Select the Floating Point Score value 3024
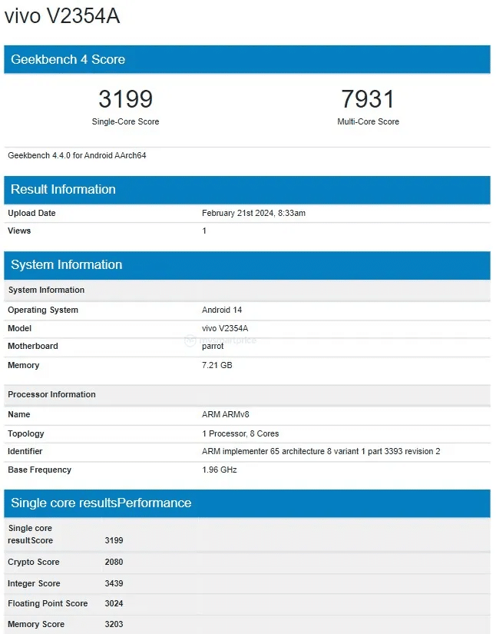496x634 pixels. [x=114, y=603]
